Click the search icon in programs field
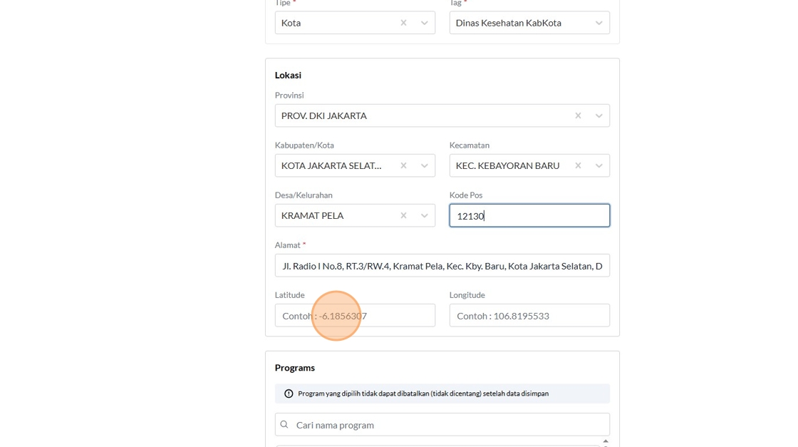The height and width of the screenshot is (447, 798). tap(284, 425)
